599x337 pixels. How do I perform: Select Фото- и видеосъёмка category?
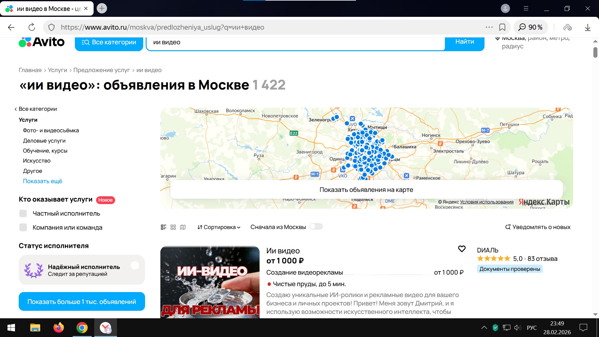coord(51,130)
